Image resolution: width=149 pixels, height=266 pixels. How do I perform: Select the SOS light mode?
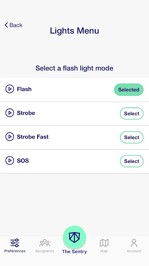click(132, 161)
